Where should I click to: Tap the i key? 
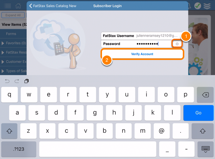(146, 95)
